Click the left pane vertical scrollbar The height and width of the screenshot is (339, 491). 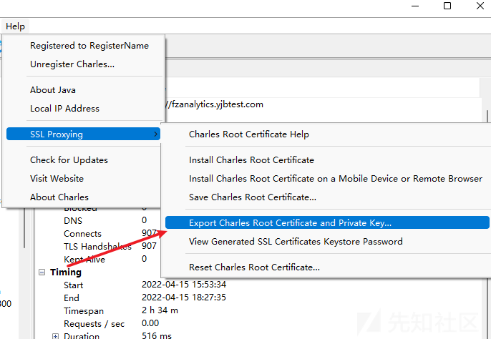[x=25, y=229]
